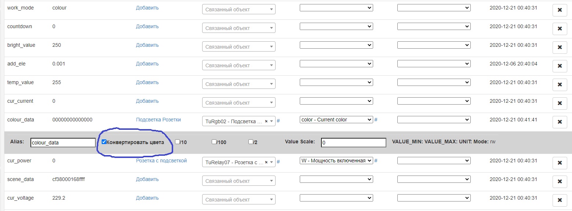Click the X icon for bright_value row
572x211 pixels.
pyautogui.click(x=560, y=47)
